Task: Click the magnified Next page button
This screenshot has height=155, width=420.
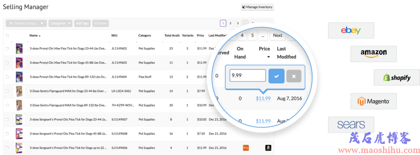Action: [278, 35]
